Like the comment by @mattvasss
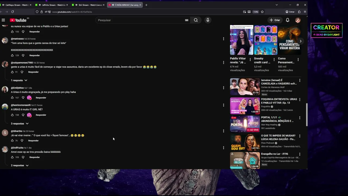Viewport: 348px width, 196px height. click(12, 55)
